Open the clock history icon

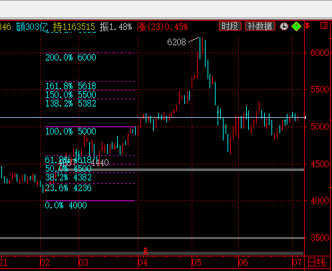[x=284, y=27]
